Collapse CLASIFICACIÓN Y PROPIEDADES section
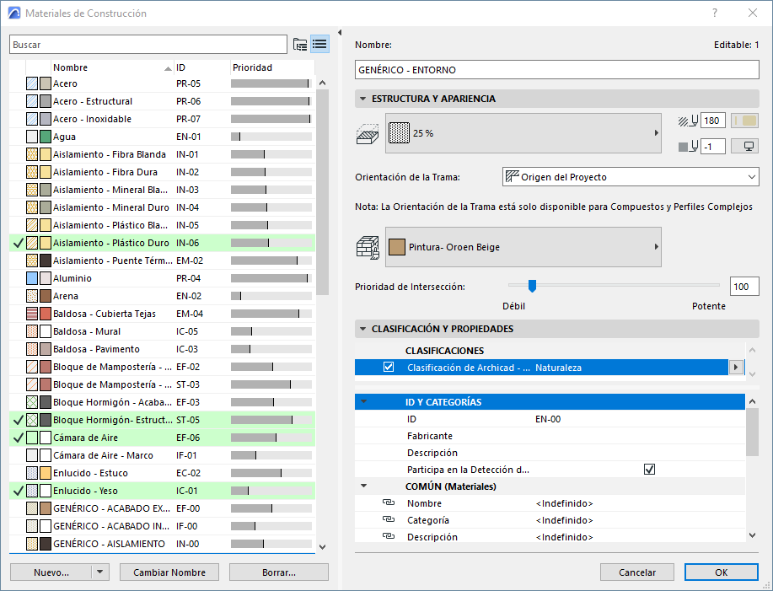 (362, 329)
